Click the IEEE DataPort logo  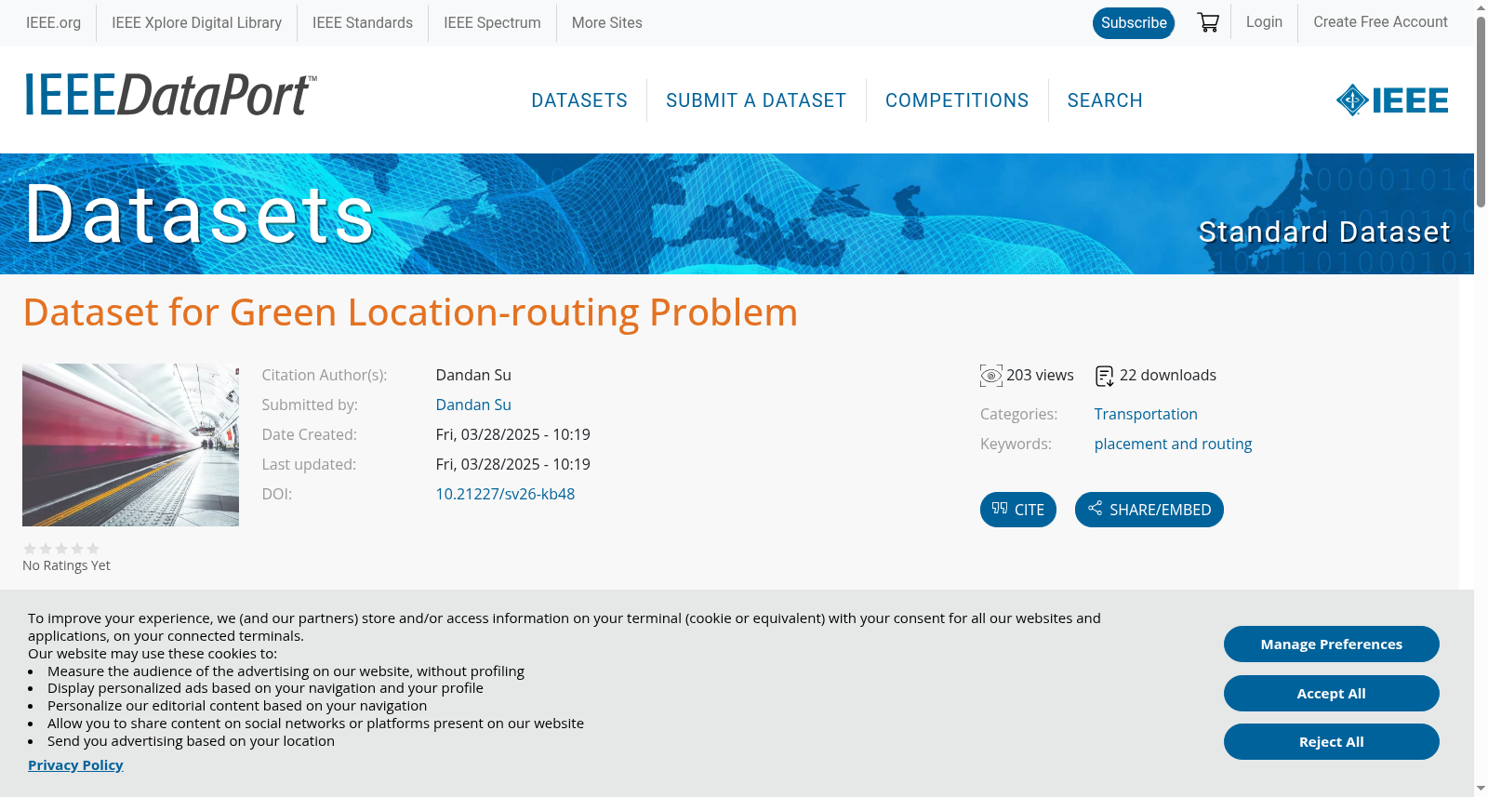tap(170, 96)
